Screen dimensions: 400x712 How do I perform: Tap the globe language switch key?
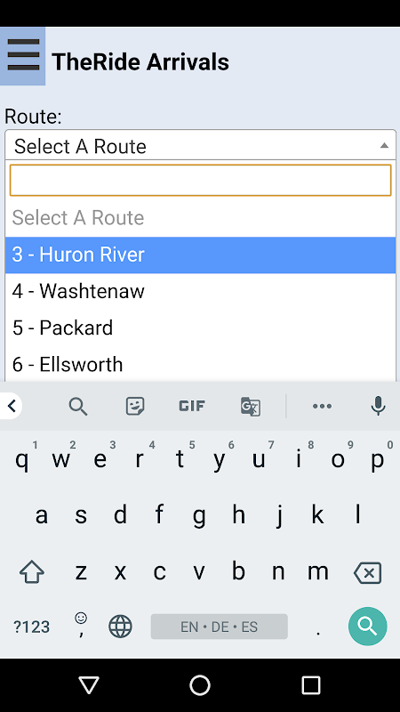pos(120,627)
